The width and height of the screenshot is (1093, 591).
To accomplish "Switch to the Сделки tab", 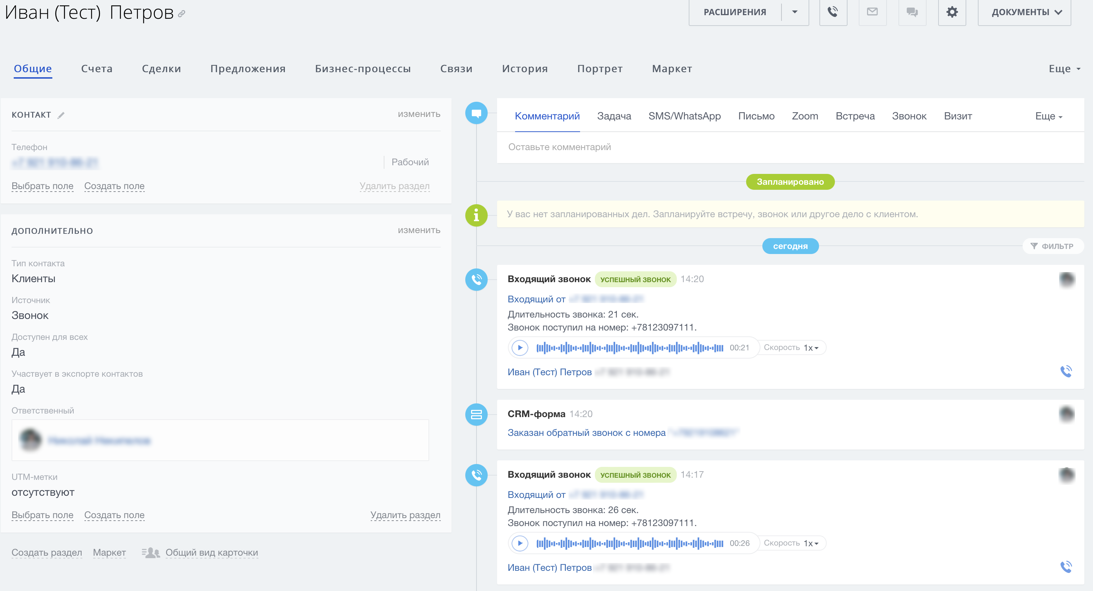I will pyautogui.click(x=161, y=69).
